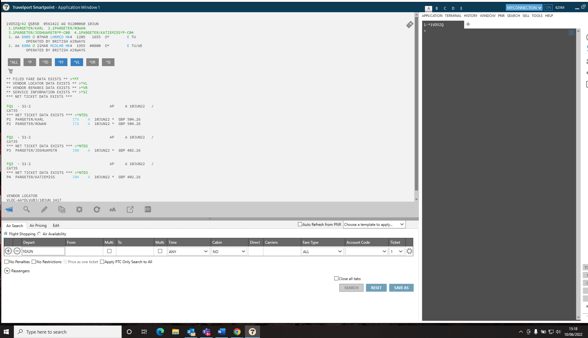Click the blue terminal window split icon
Screen dimensions: 588x338
pyautogui.click(x=571, y=33)
